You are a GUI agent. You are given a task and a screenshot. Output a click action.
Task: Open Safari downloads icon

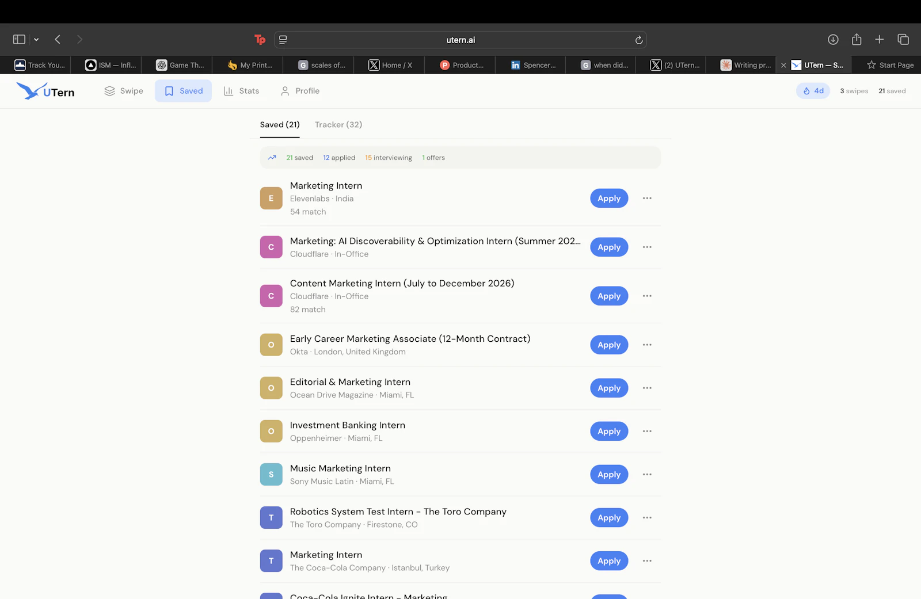point(833,40)
